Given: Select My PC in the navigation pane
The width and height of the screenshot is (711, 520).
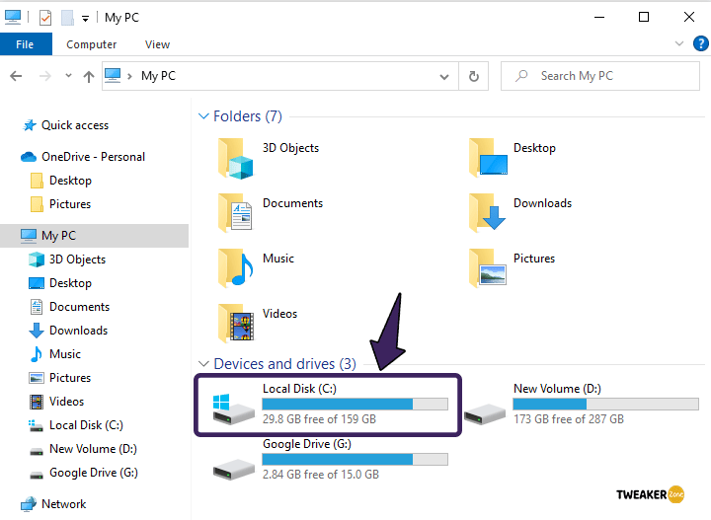Looking at the screenshot, I should [x=95, y=236].
